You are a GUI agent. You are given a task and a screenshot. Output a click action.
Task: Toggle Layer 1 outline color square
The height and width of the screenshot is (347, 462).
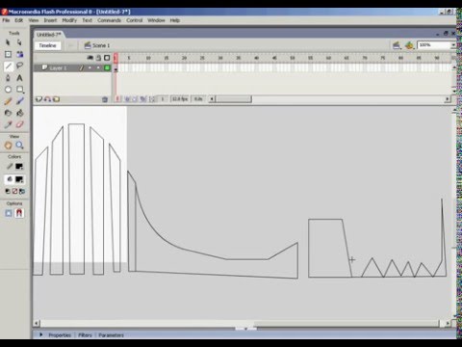107,67
